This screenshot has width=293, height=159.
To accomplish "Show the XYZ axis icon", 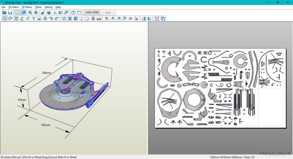I will 55,12.
